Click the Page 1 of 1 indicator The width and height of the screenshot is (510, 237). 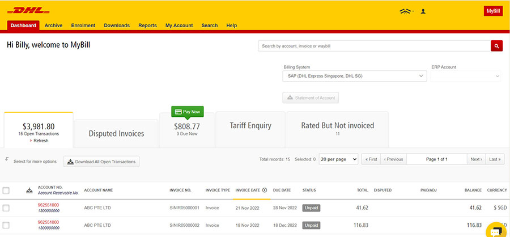point(437,159)
